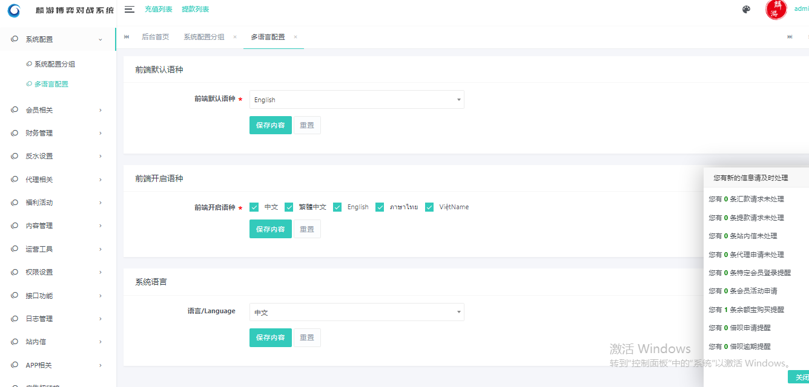Open the 前端默认语种 dropdown

(x=357, y=100)
